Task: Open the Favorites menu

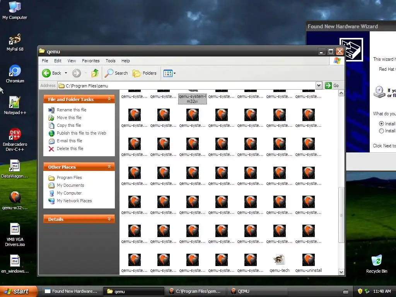Action: tap(90, 61)
